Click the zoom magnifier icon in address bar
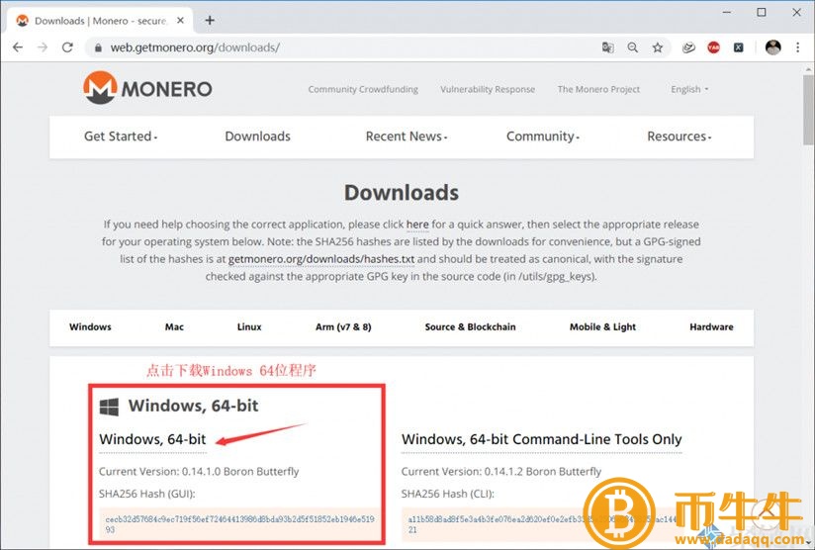Screen dimensions: 815x550 [633, 46]
